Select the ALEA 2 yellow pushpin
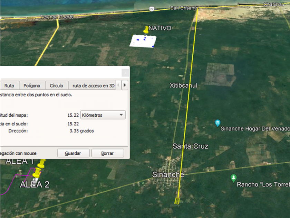Screen dimensions: 290x218 37,173
